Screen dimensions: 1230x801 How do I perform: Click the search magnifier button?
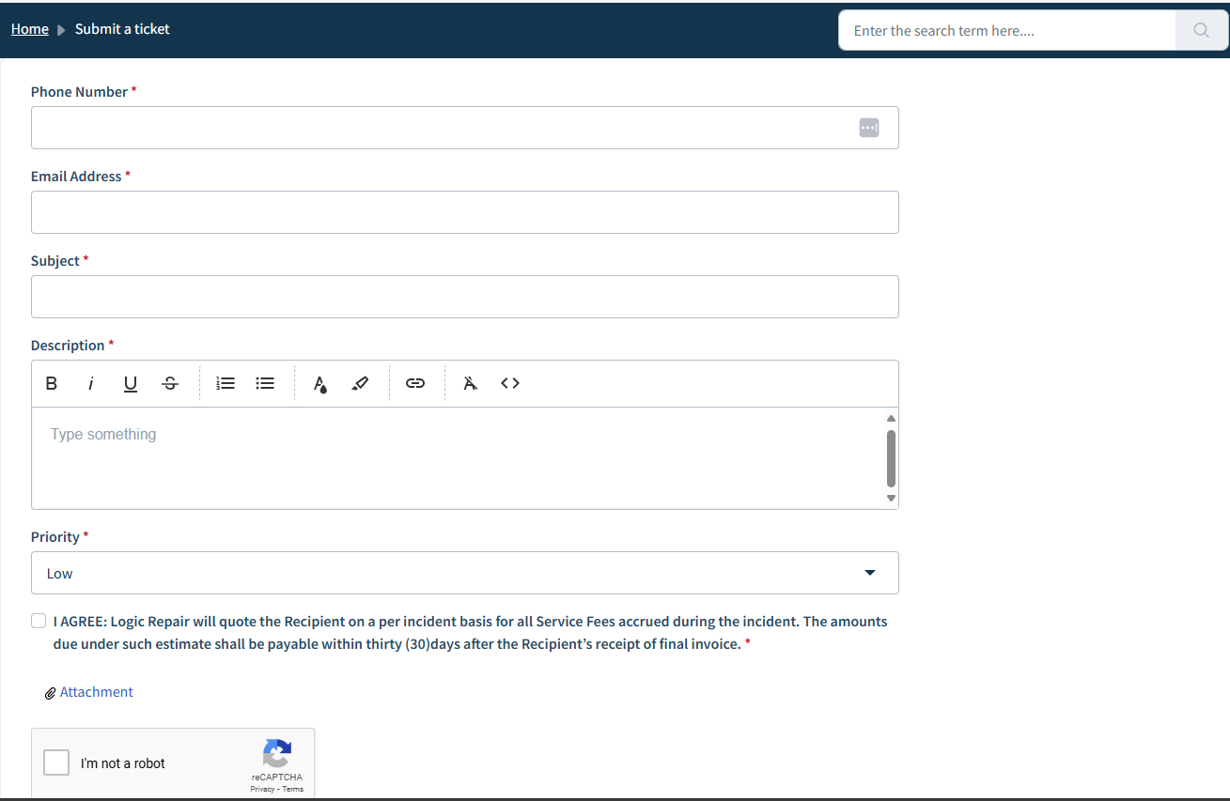click(x=1202, y=30)
